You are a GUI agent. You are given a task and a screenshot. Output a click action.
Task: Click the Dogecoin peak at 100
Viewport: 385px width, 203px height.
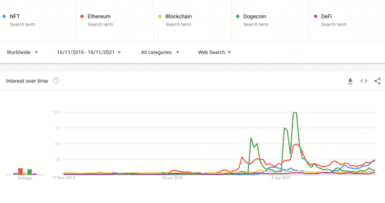[x=295, y=113]
